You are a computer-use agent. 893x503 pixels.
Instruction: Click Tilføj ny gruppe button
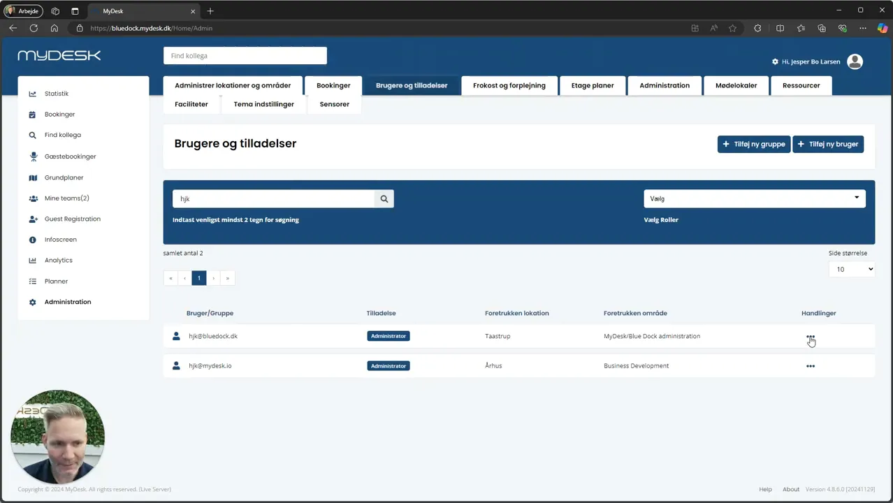[x=753, y=144]
